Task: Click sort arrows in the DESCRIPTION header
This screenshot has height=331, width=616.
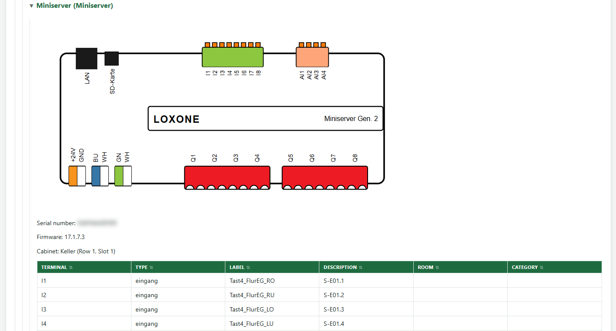Action: (361, 268)
